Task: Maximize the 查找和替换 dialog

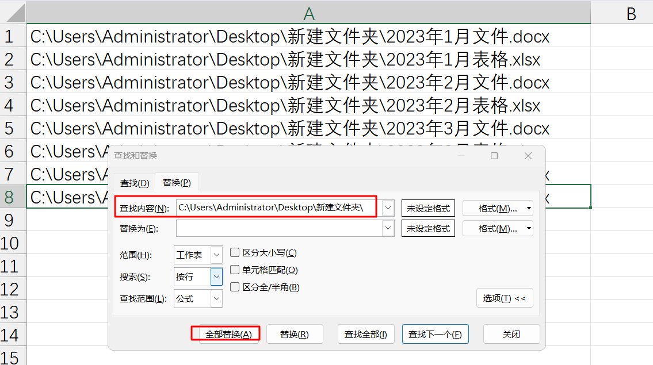Action: [494, 156]
